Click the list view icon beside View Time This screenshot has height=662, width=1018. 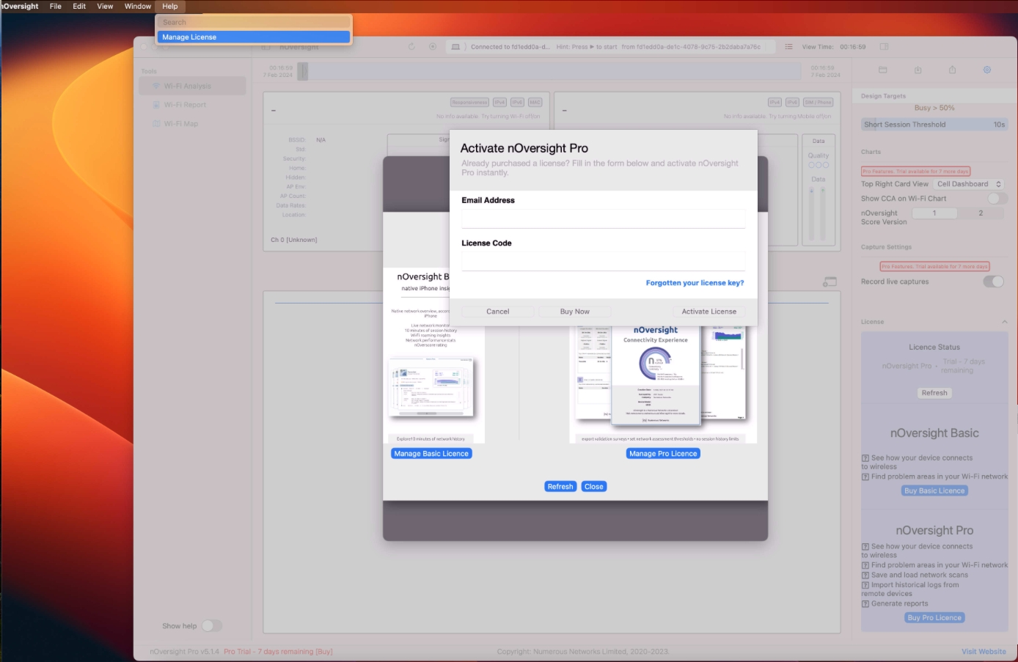[x=788, y=47]
